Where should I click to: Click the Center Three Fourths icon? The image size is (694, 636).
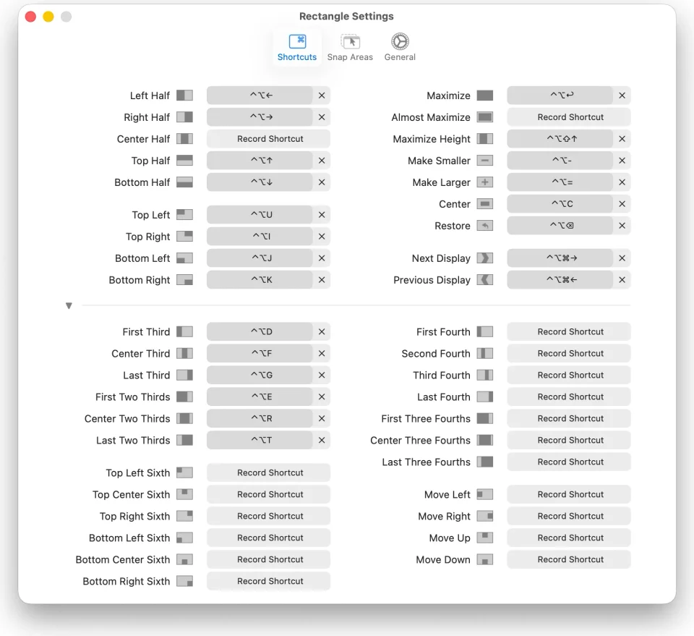(484, 440)
